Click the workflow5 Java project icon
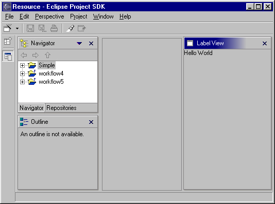The height and width of the screenshot is (204, 275). 32,82
